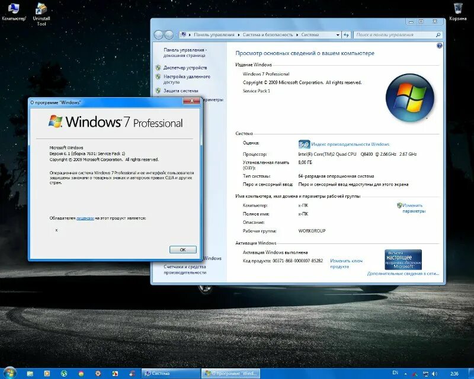Click the Back arrow in System window

pyautogui.click(x=158, y=35)
